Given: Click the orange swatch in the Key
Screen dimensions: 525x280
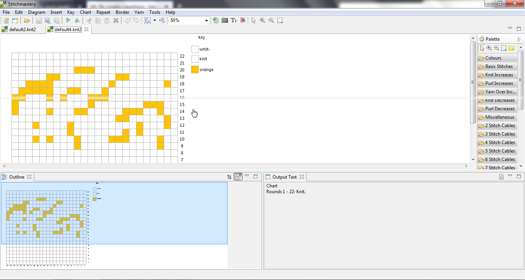Looking at the screenshot, I should [195, 70].
